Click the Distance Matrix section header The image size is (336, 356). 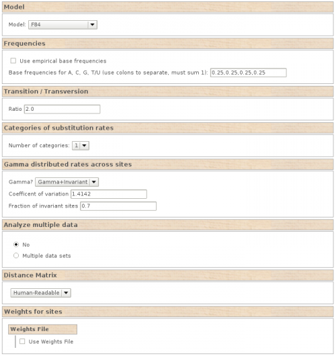[x=168, y=275]
